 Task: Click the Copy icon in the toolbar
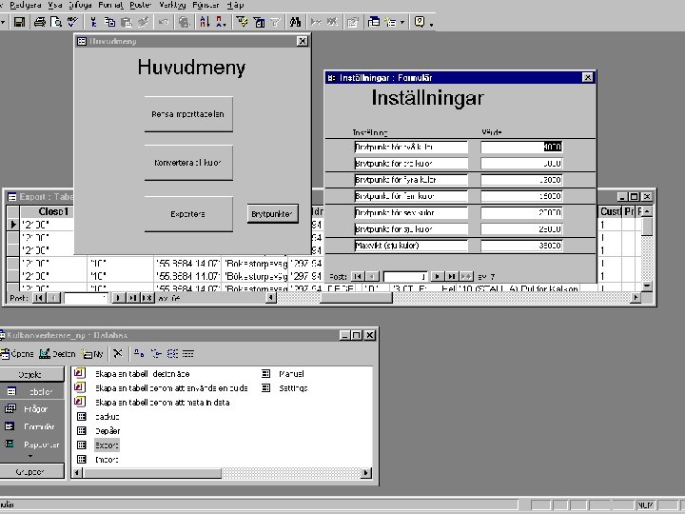[109, 22]
